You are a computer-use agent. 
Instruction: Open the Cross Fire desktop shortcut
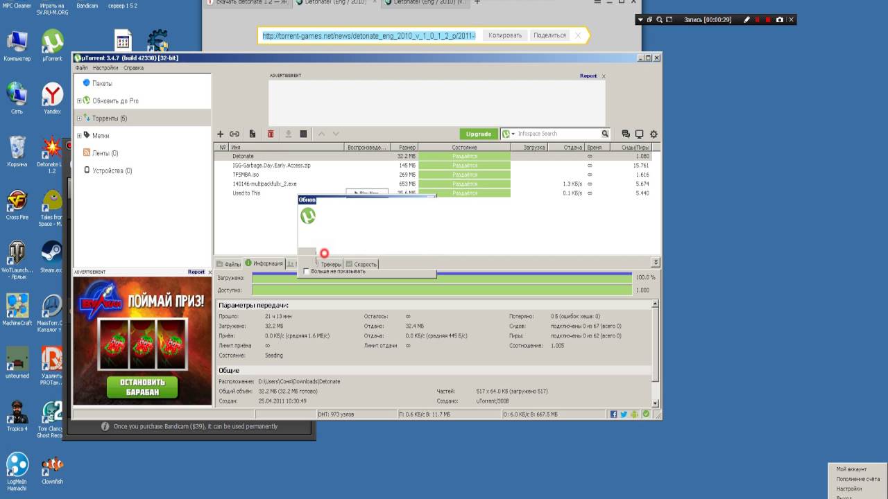pos(17,204)
